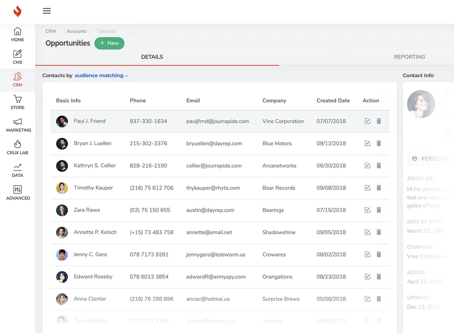The width and height of the screenshot is (454, 333).
Task: Click company Boar Records
Action: coord(279,188)
